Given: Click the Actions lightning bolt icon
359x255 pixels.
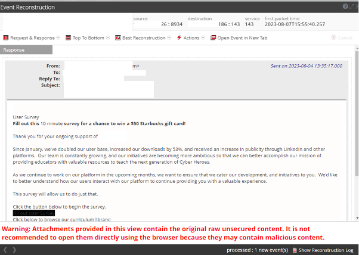Looking at the screenshot, I should point(179,38).
